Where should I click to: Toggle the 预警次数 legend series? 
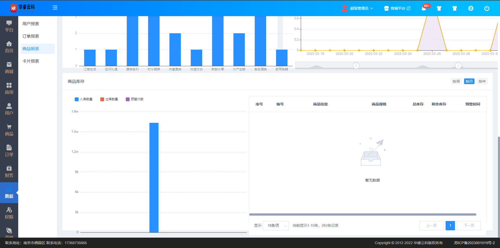pos(135,99)
